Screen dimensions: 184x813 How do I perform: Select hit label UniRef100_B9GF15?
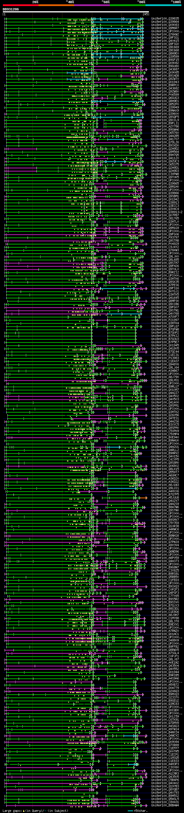pos(165,60)
